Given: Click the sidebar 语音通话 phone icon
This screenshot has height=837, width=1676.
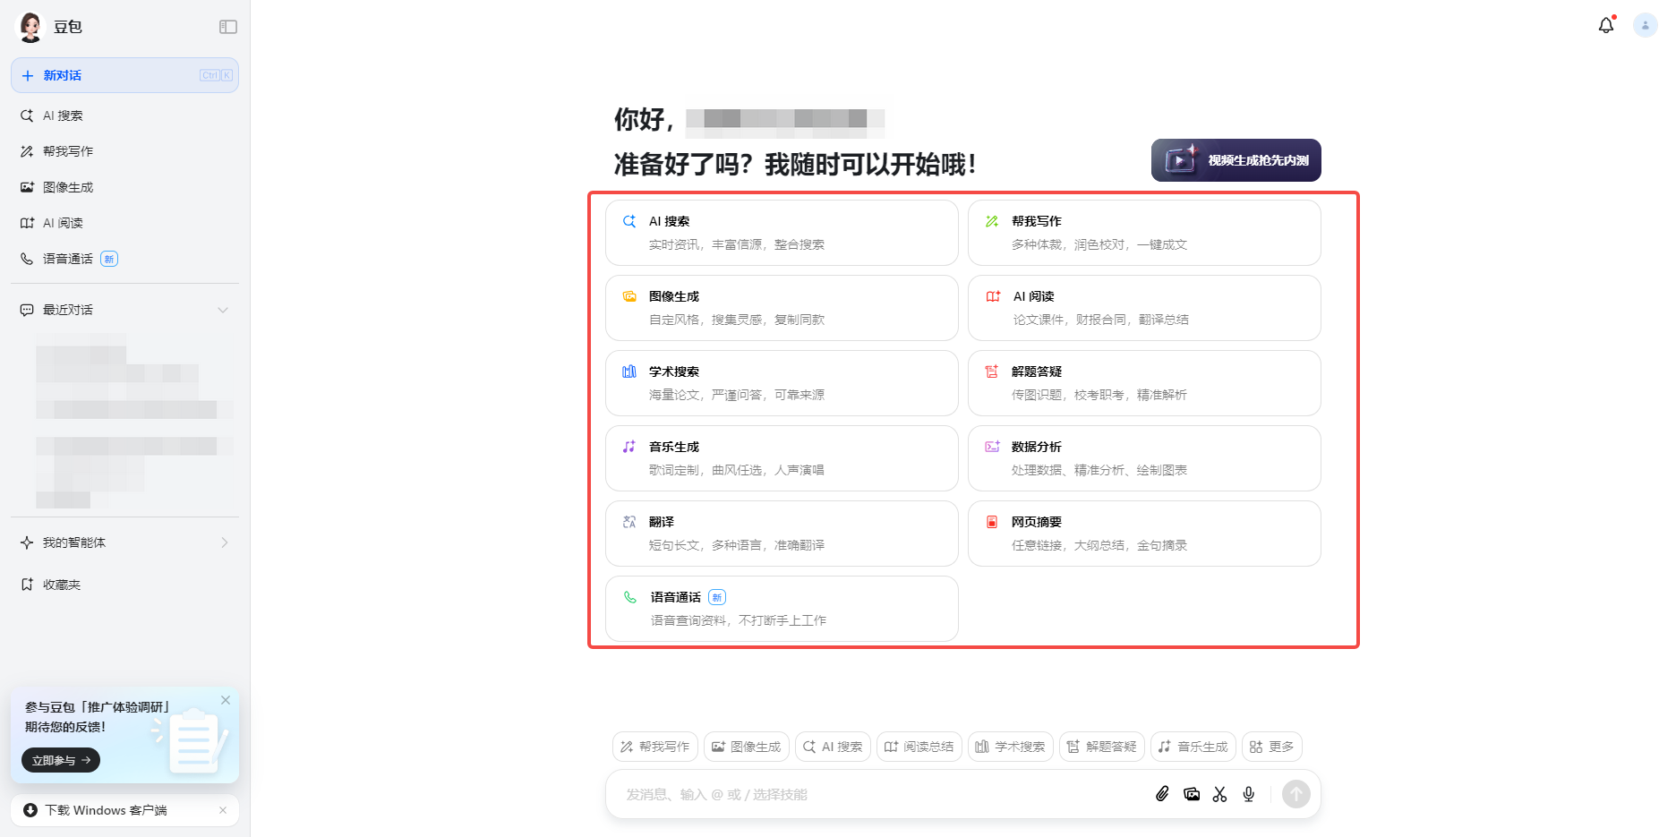Looking at the screenshot, I should (x=27, y=259).
